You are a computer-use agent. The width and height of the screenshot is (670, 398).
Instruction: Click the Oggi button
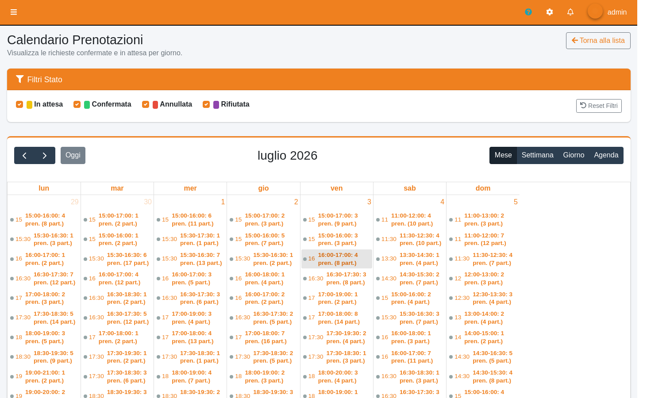(73, 155)
